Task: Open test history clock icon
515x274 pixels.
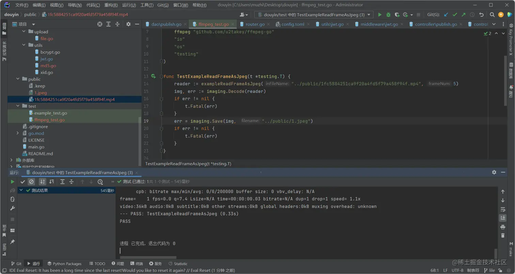Action: coord(100,182)
